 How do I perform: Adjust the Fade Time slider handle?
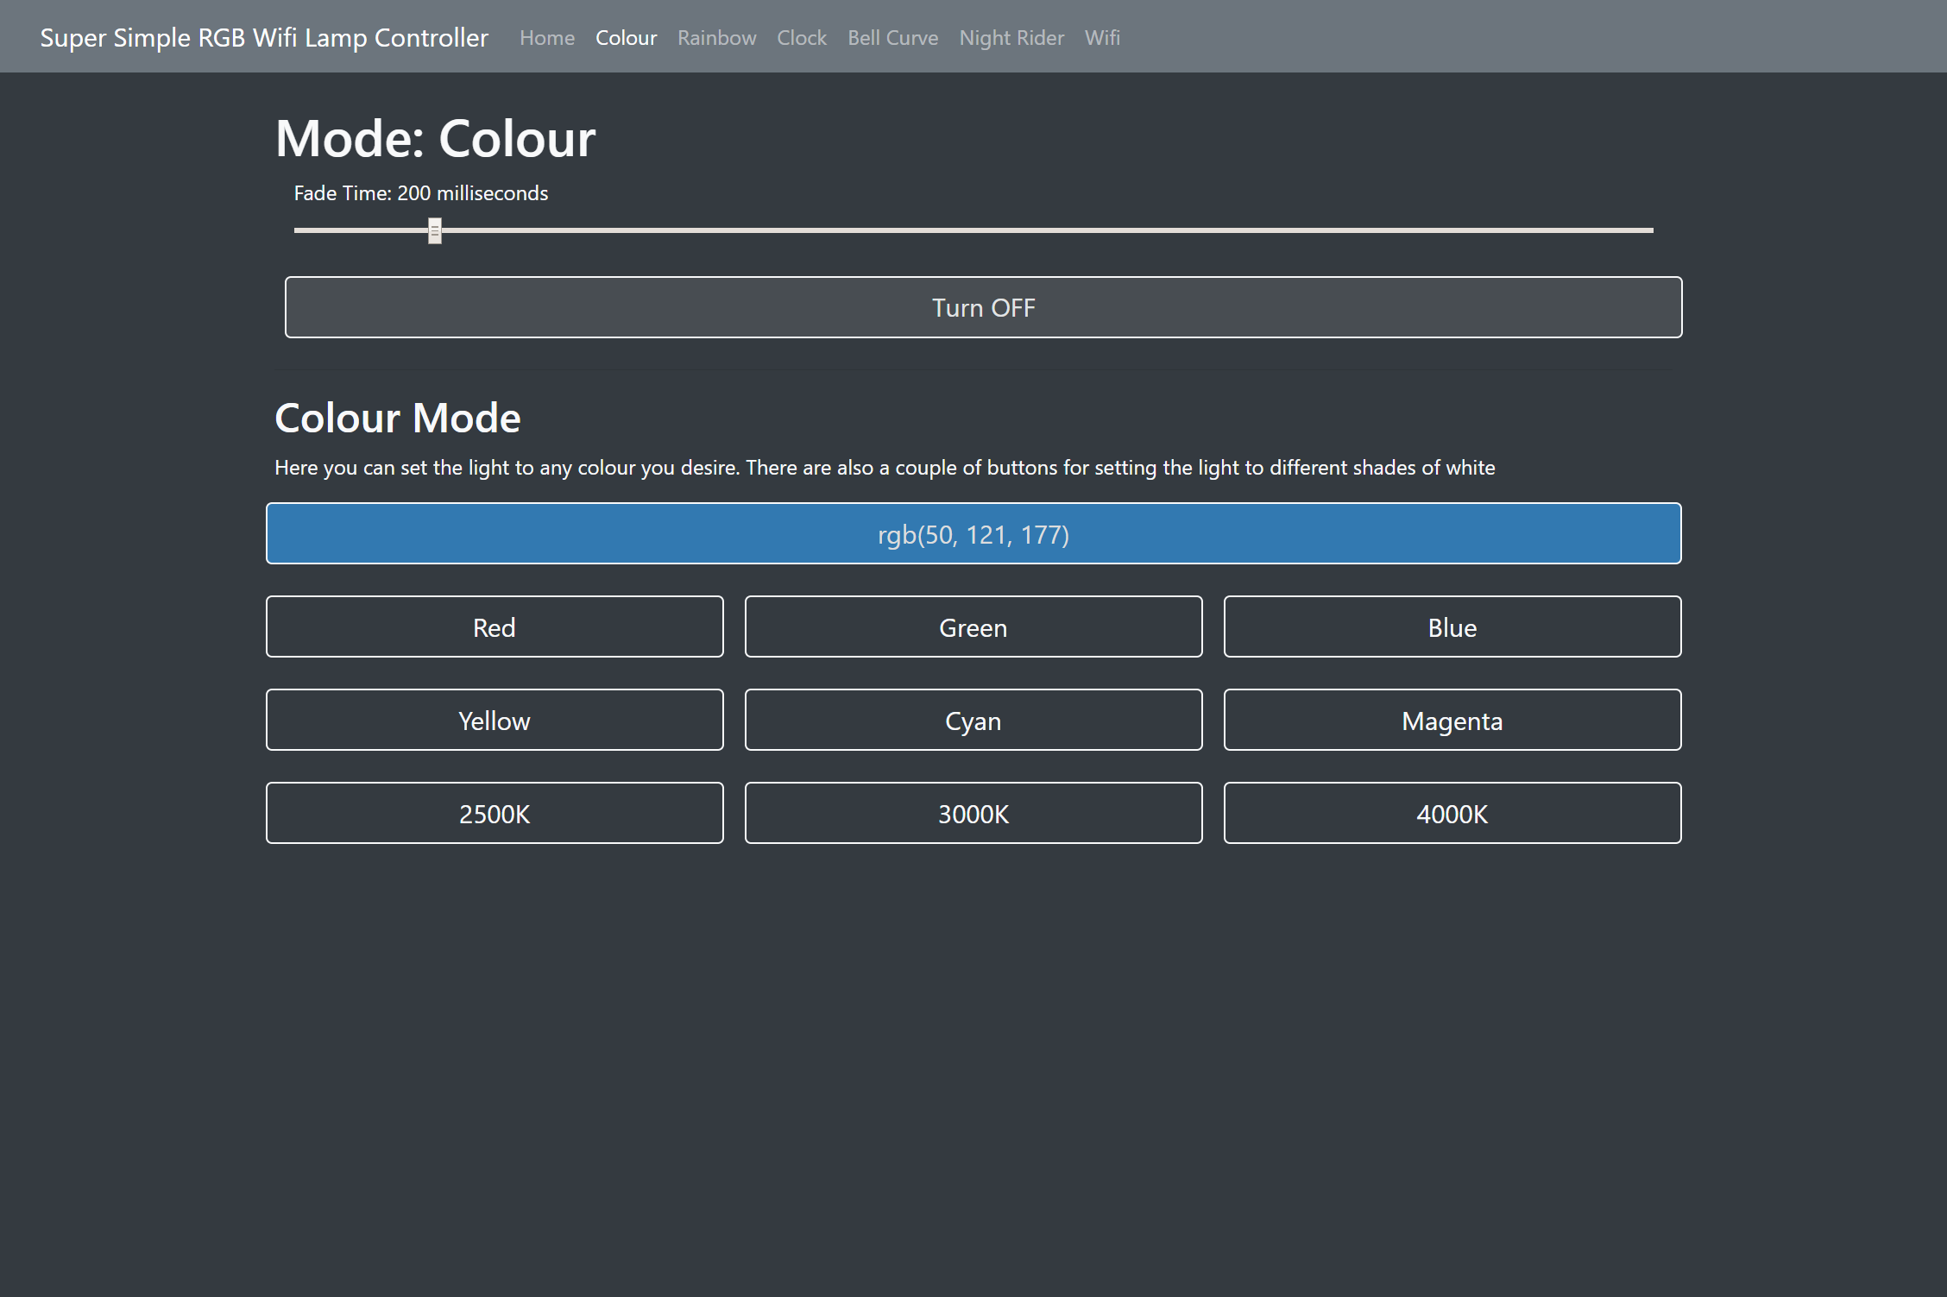pyautogui.click(x=434, y=230)
